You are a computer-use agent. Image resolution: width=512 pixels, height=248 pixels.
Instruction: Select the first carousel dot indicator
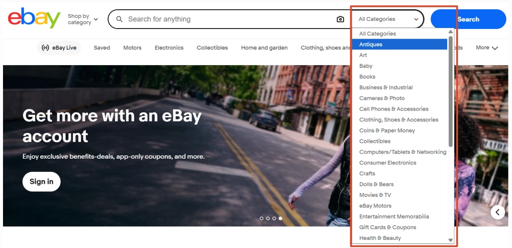262,218
